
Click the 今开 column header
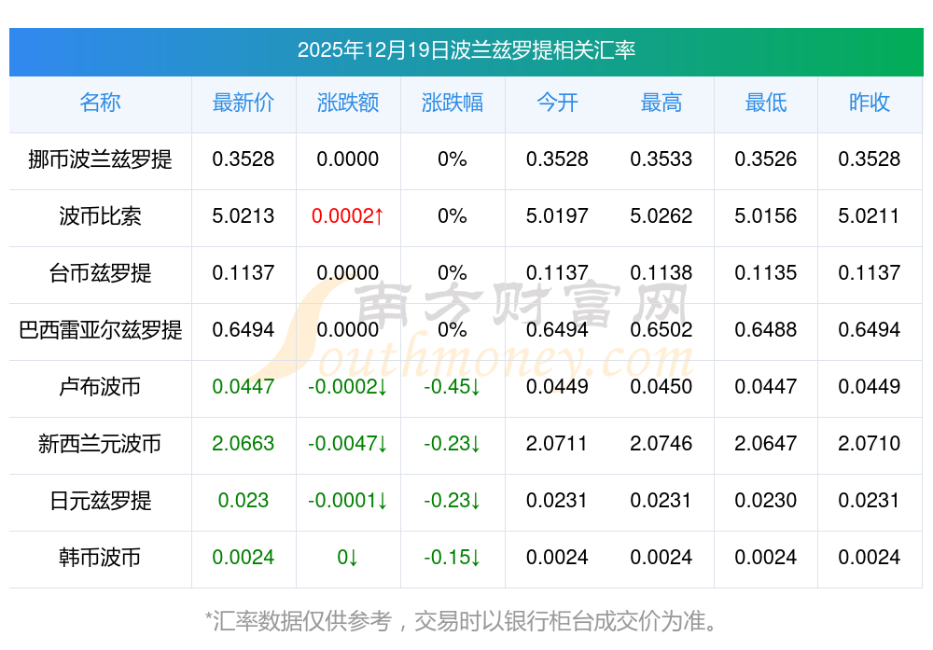coord(557,103)
